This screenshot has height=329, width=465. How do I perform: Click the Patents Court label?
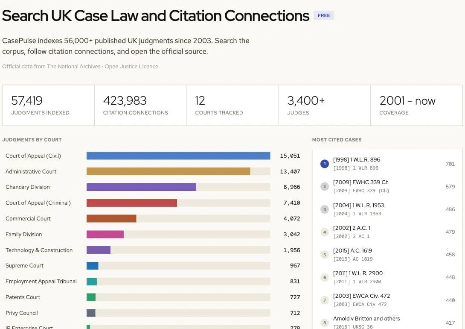point(23,297)
